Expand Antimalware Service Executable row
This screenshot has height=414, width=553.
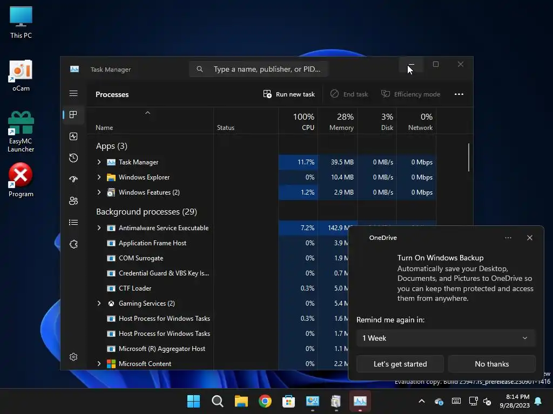coord(99,228)
